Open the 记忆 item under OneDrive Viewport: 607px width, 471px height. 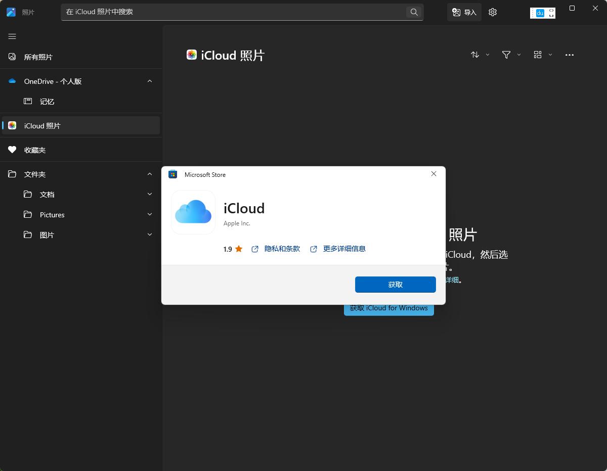(47, 102)
